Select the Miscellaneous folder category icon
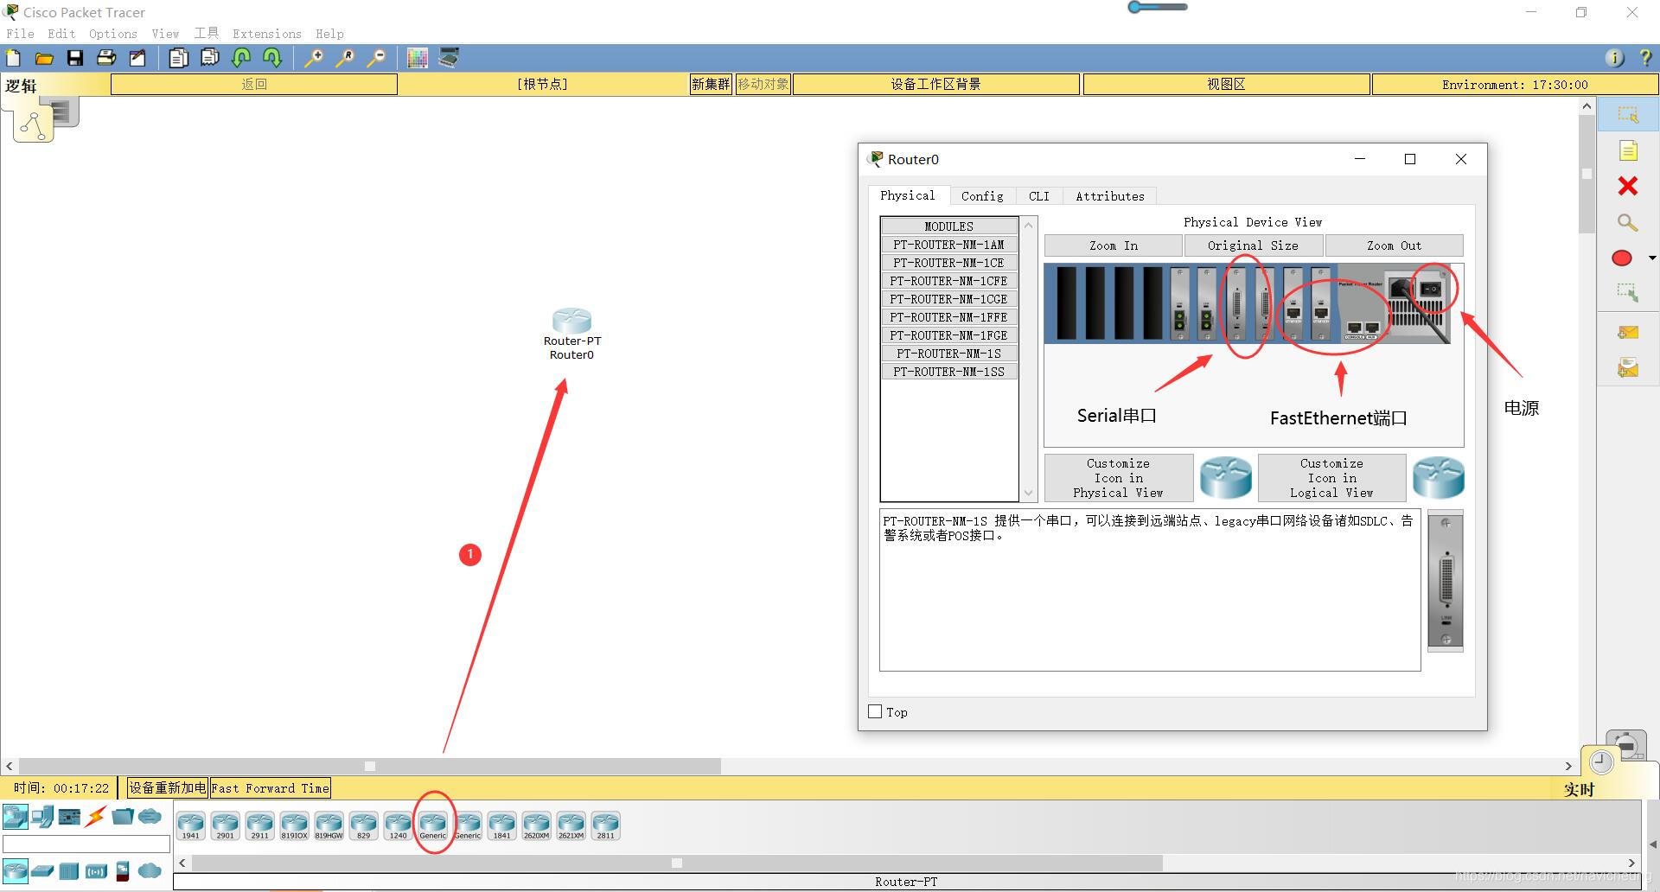The width and height of the screenshot is (1660, 892). (123, 816)
